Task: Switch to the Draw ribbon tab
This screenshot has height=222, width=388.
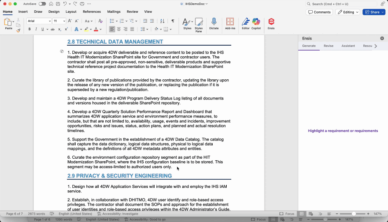Action: (38, 12)
